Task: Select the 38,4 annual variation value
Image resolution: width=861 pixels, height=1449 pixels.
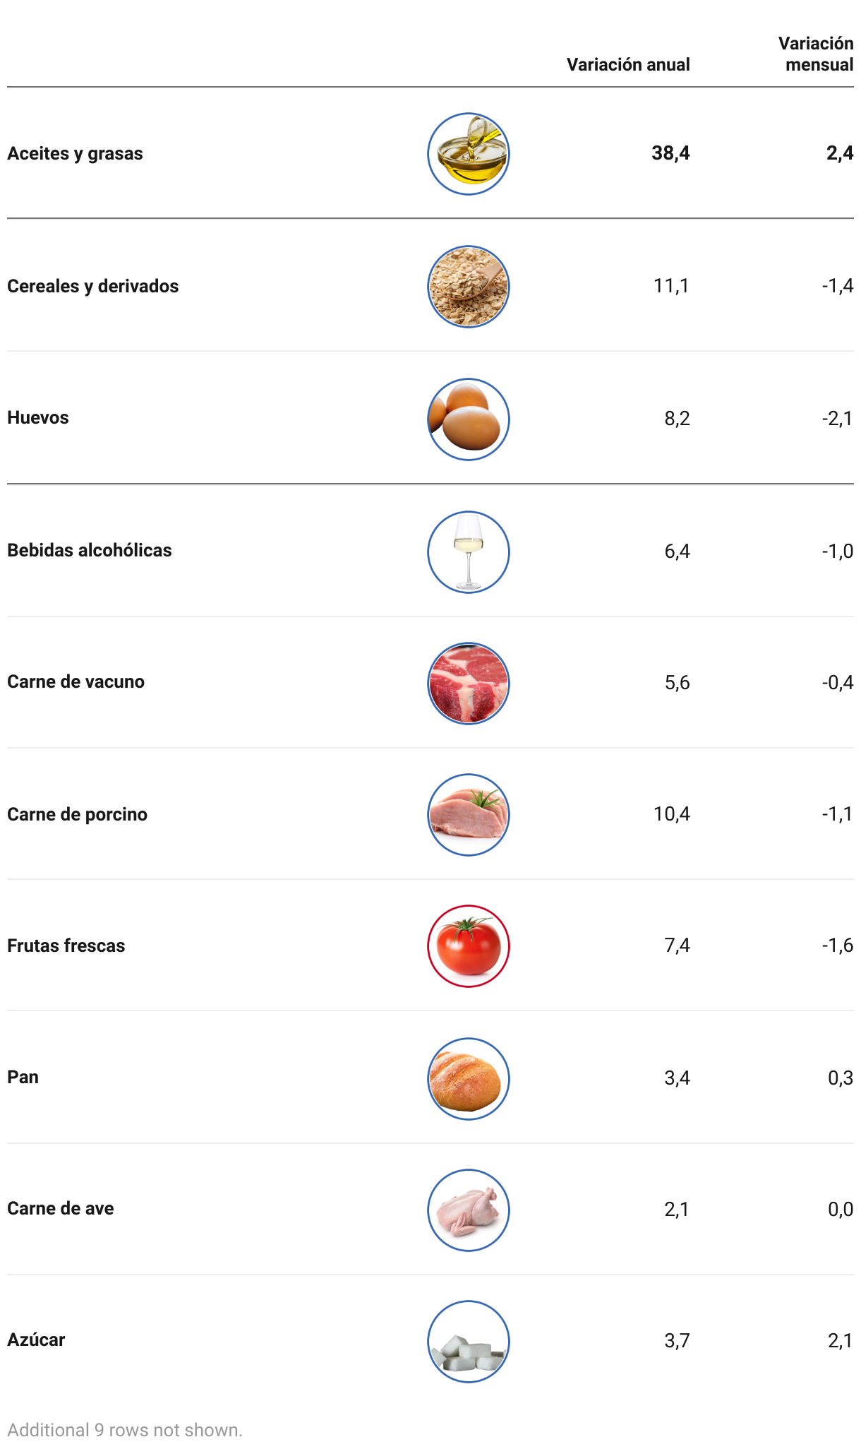Action: [671, 153]
